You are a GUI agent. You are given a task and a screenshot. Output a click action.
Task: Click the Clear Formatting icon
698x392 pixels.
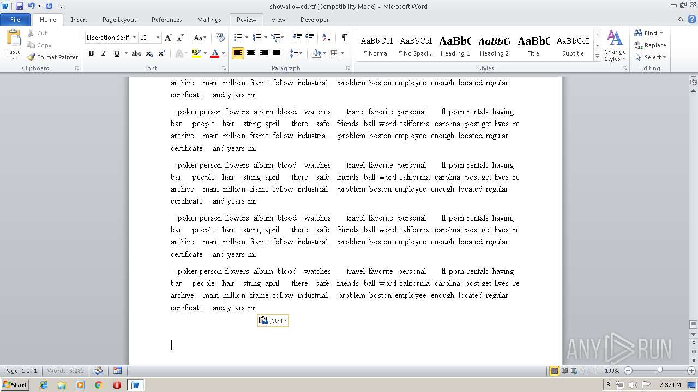(220, 38)
